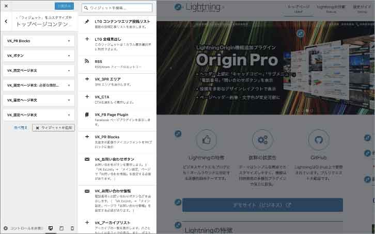Click the トップページコンテン section heading
The width and height of the screenshot is (375, 234).
coord(42,24)
